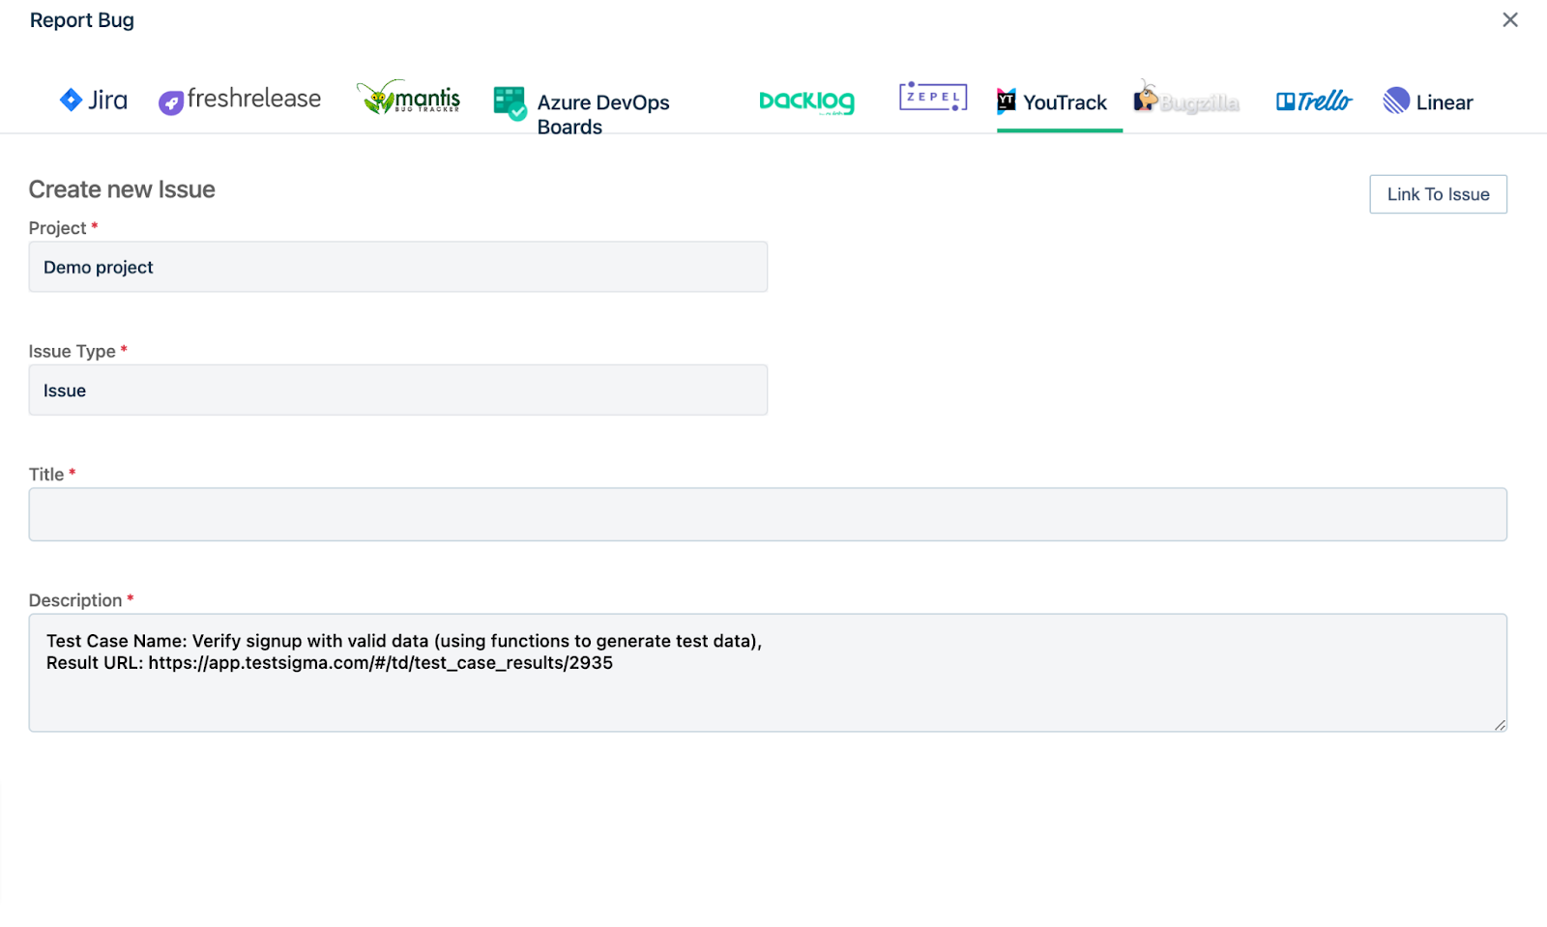Click the Issue Type field label
The width and height of the screenshot is (1547, 927).
(73, 352)
